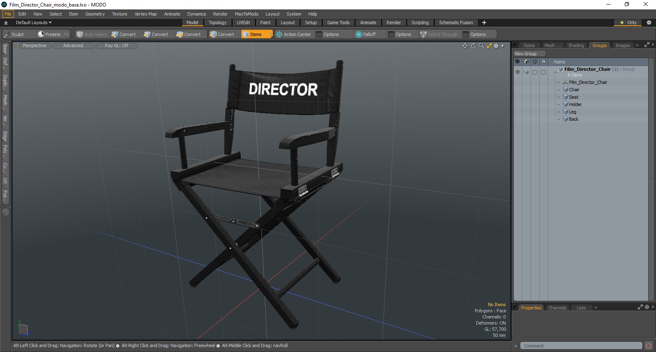The image size is (656, 352).
Task: Click into the Command input field
Action: pyautogui.click(x=581, y=346)
